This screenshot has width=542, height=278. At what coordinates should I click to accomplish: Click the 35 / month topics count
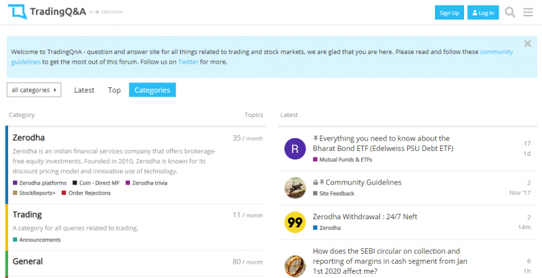tap(247, 138)
